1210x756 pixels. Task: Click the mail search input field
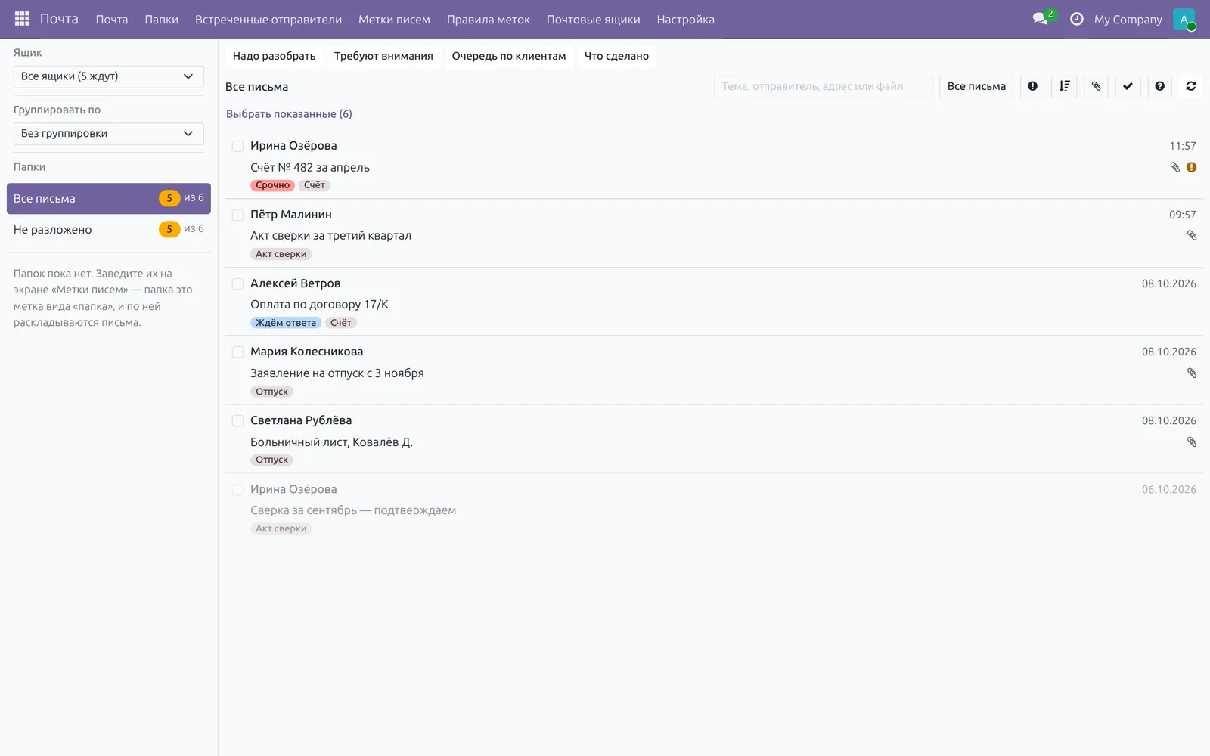823,86
